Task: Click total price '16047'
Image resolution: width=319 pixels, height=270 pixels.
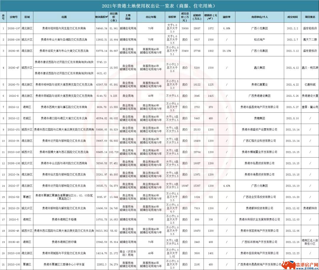Action: pos(185,186)
